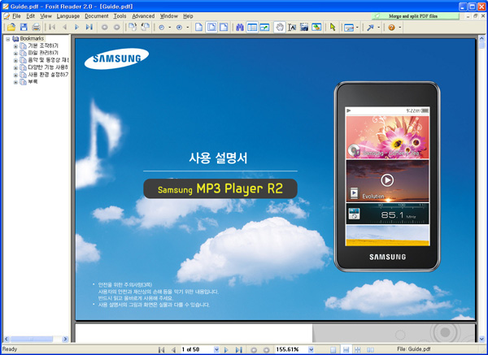The width and height of the screenshot is (488, 355).
Task: Select the Snapshot camera tool
Action: click(304, 28)
